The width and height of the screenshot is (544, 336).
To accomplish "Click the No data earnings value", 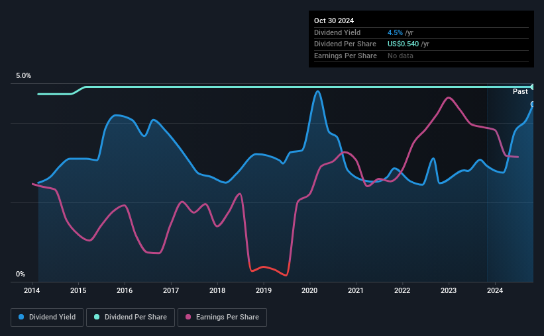I will (400, 56).
